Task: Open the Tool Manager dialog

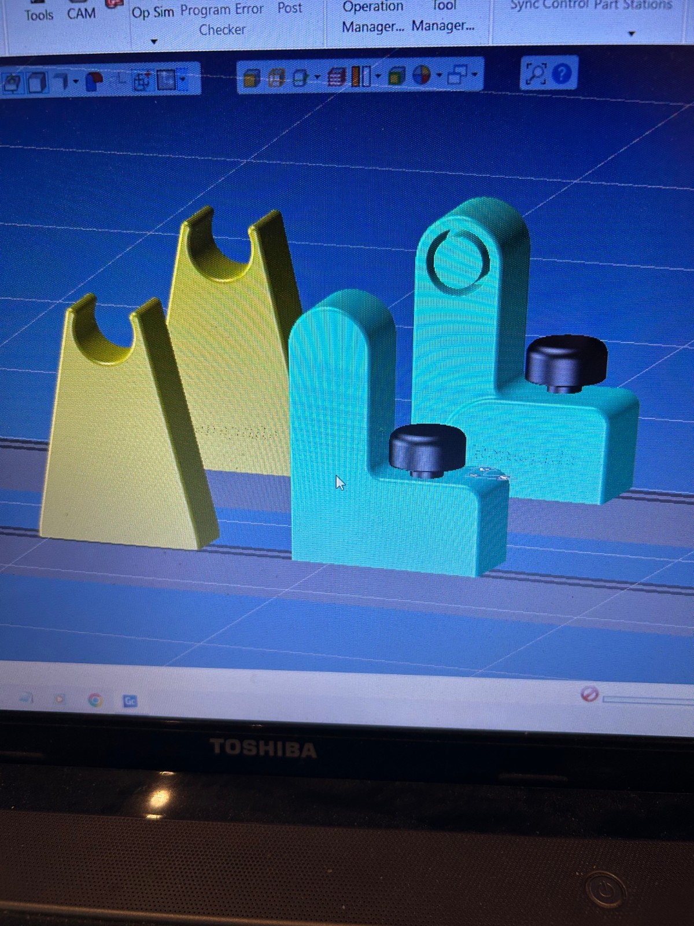Action: tap(443, 16)
